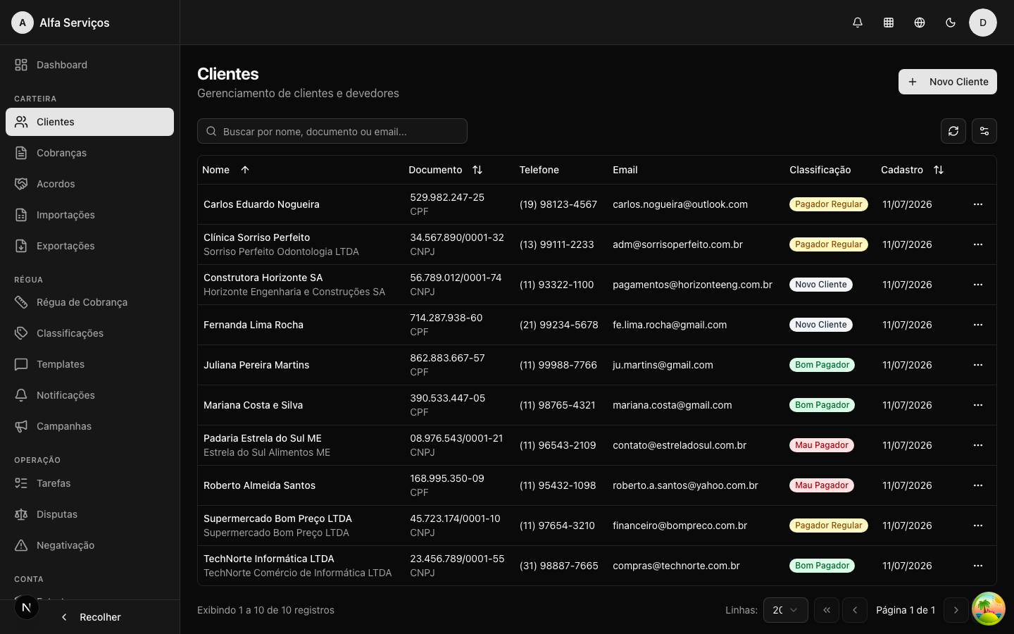Open Importações in the sidebar
This screenshot has height=634, width=1014.
90,215
